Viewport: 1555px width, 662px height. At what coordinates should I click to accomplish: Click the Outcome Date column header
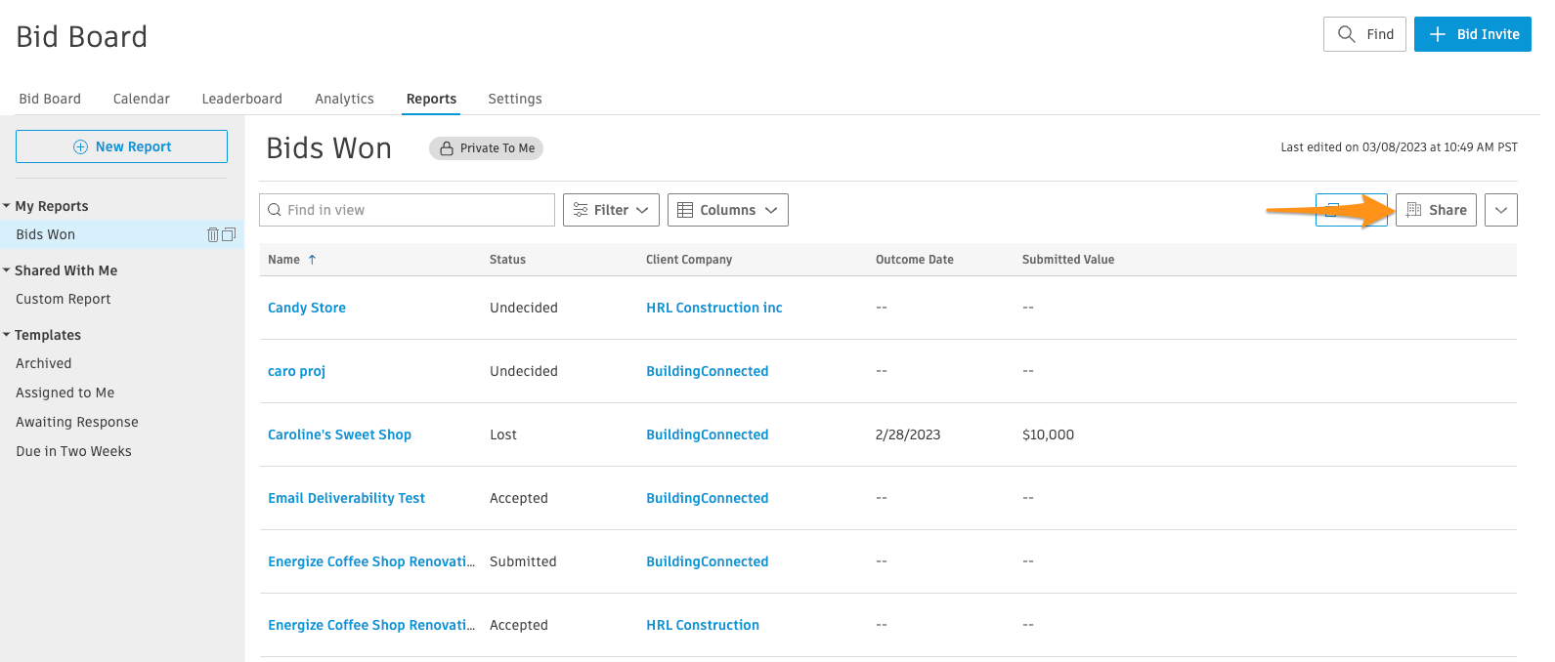click(915, 260)
